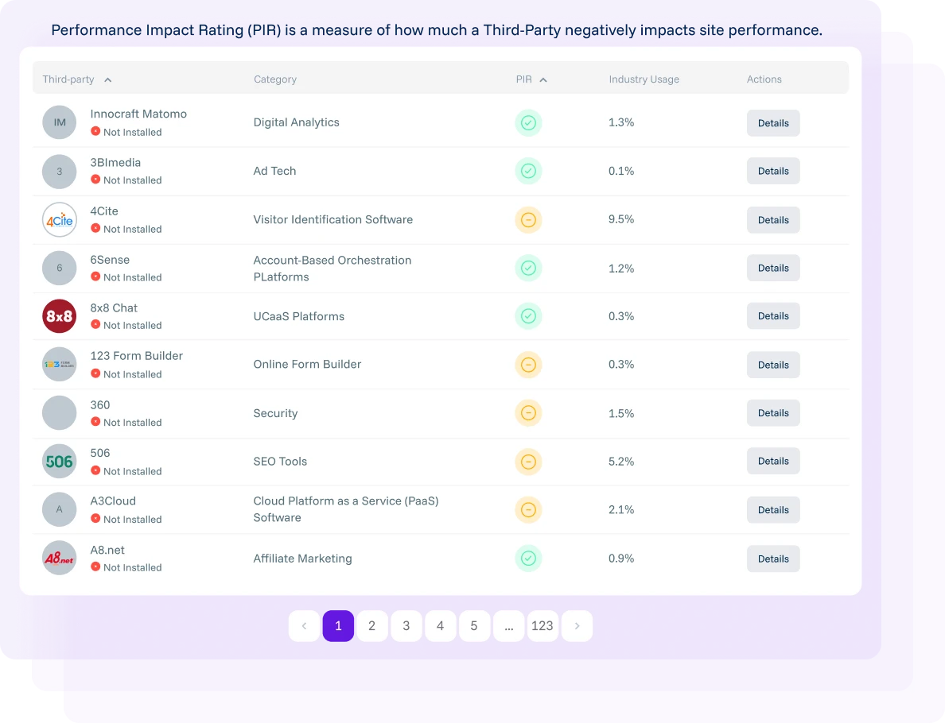
Task: Click the 3BImedia avatar icon
Action: point(59,171)
